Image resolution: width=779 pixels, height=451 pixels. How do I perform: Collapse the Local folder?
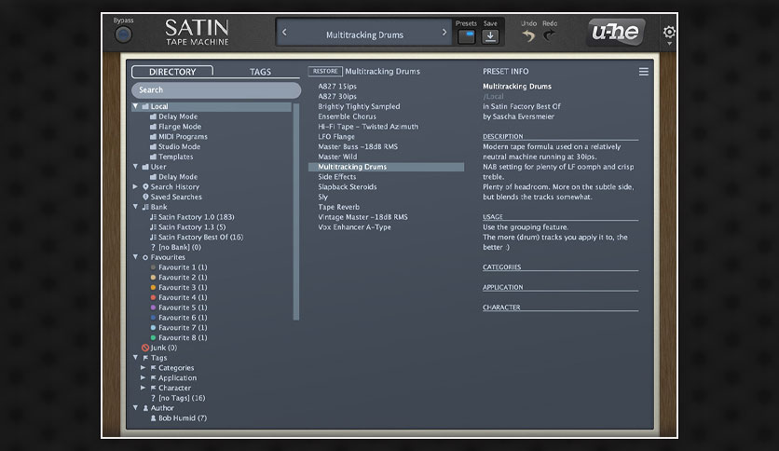(x=135, y=106)
